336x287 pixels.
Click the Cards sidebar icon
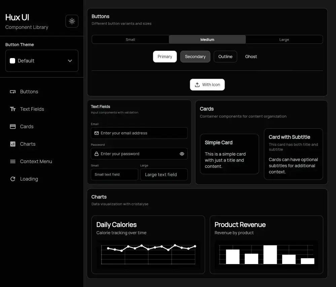(13, 127)
